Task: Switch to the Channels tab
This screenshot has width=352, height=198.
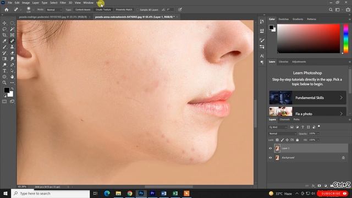Action: coord(285,119)
